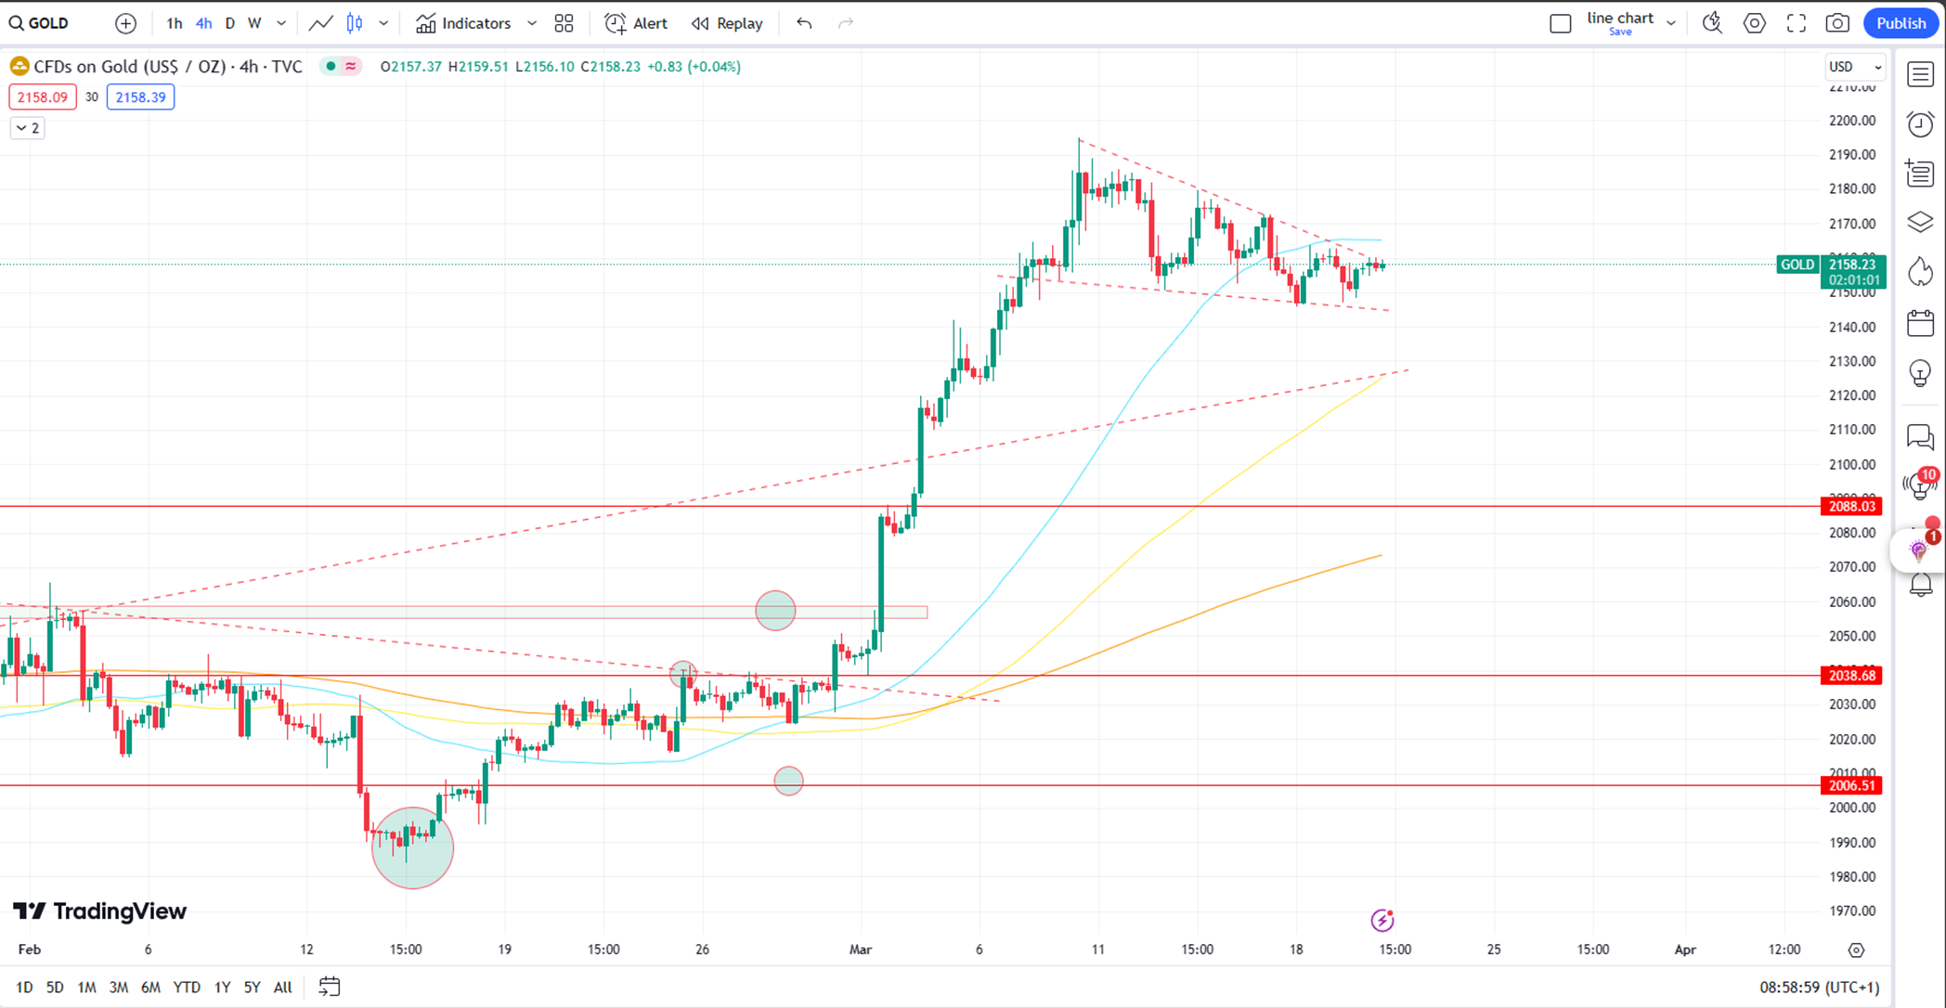1946x1008 pixels.
Task: Select the candlestick chart type icon
Action: [x=355, y=23]
